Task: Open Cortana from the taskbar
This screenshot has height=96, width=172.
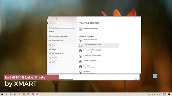Action: [11, 94]
